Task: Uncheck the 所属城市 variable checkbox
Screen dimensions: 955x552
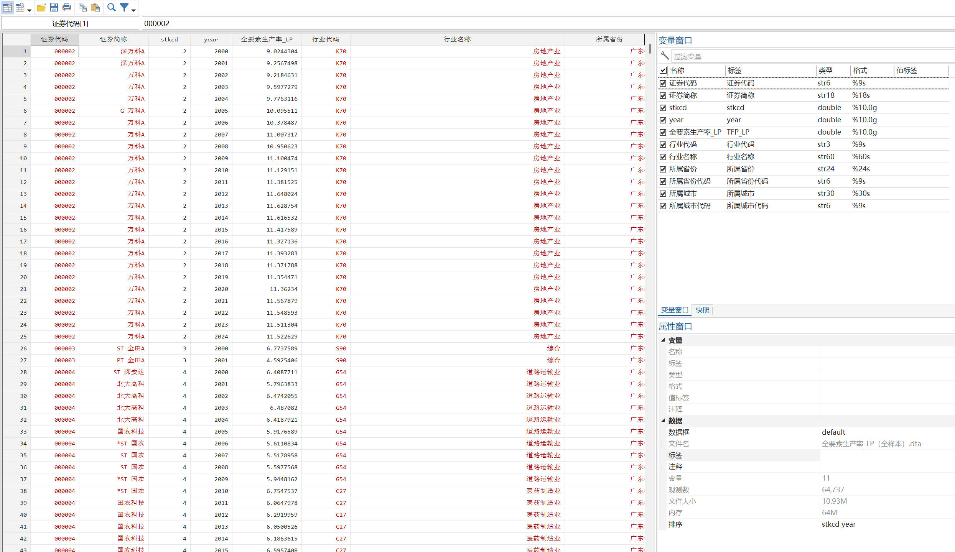Action: click(x=663, y=194)
